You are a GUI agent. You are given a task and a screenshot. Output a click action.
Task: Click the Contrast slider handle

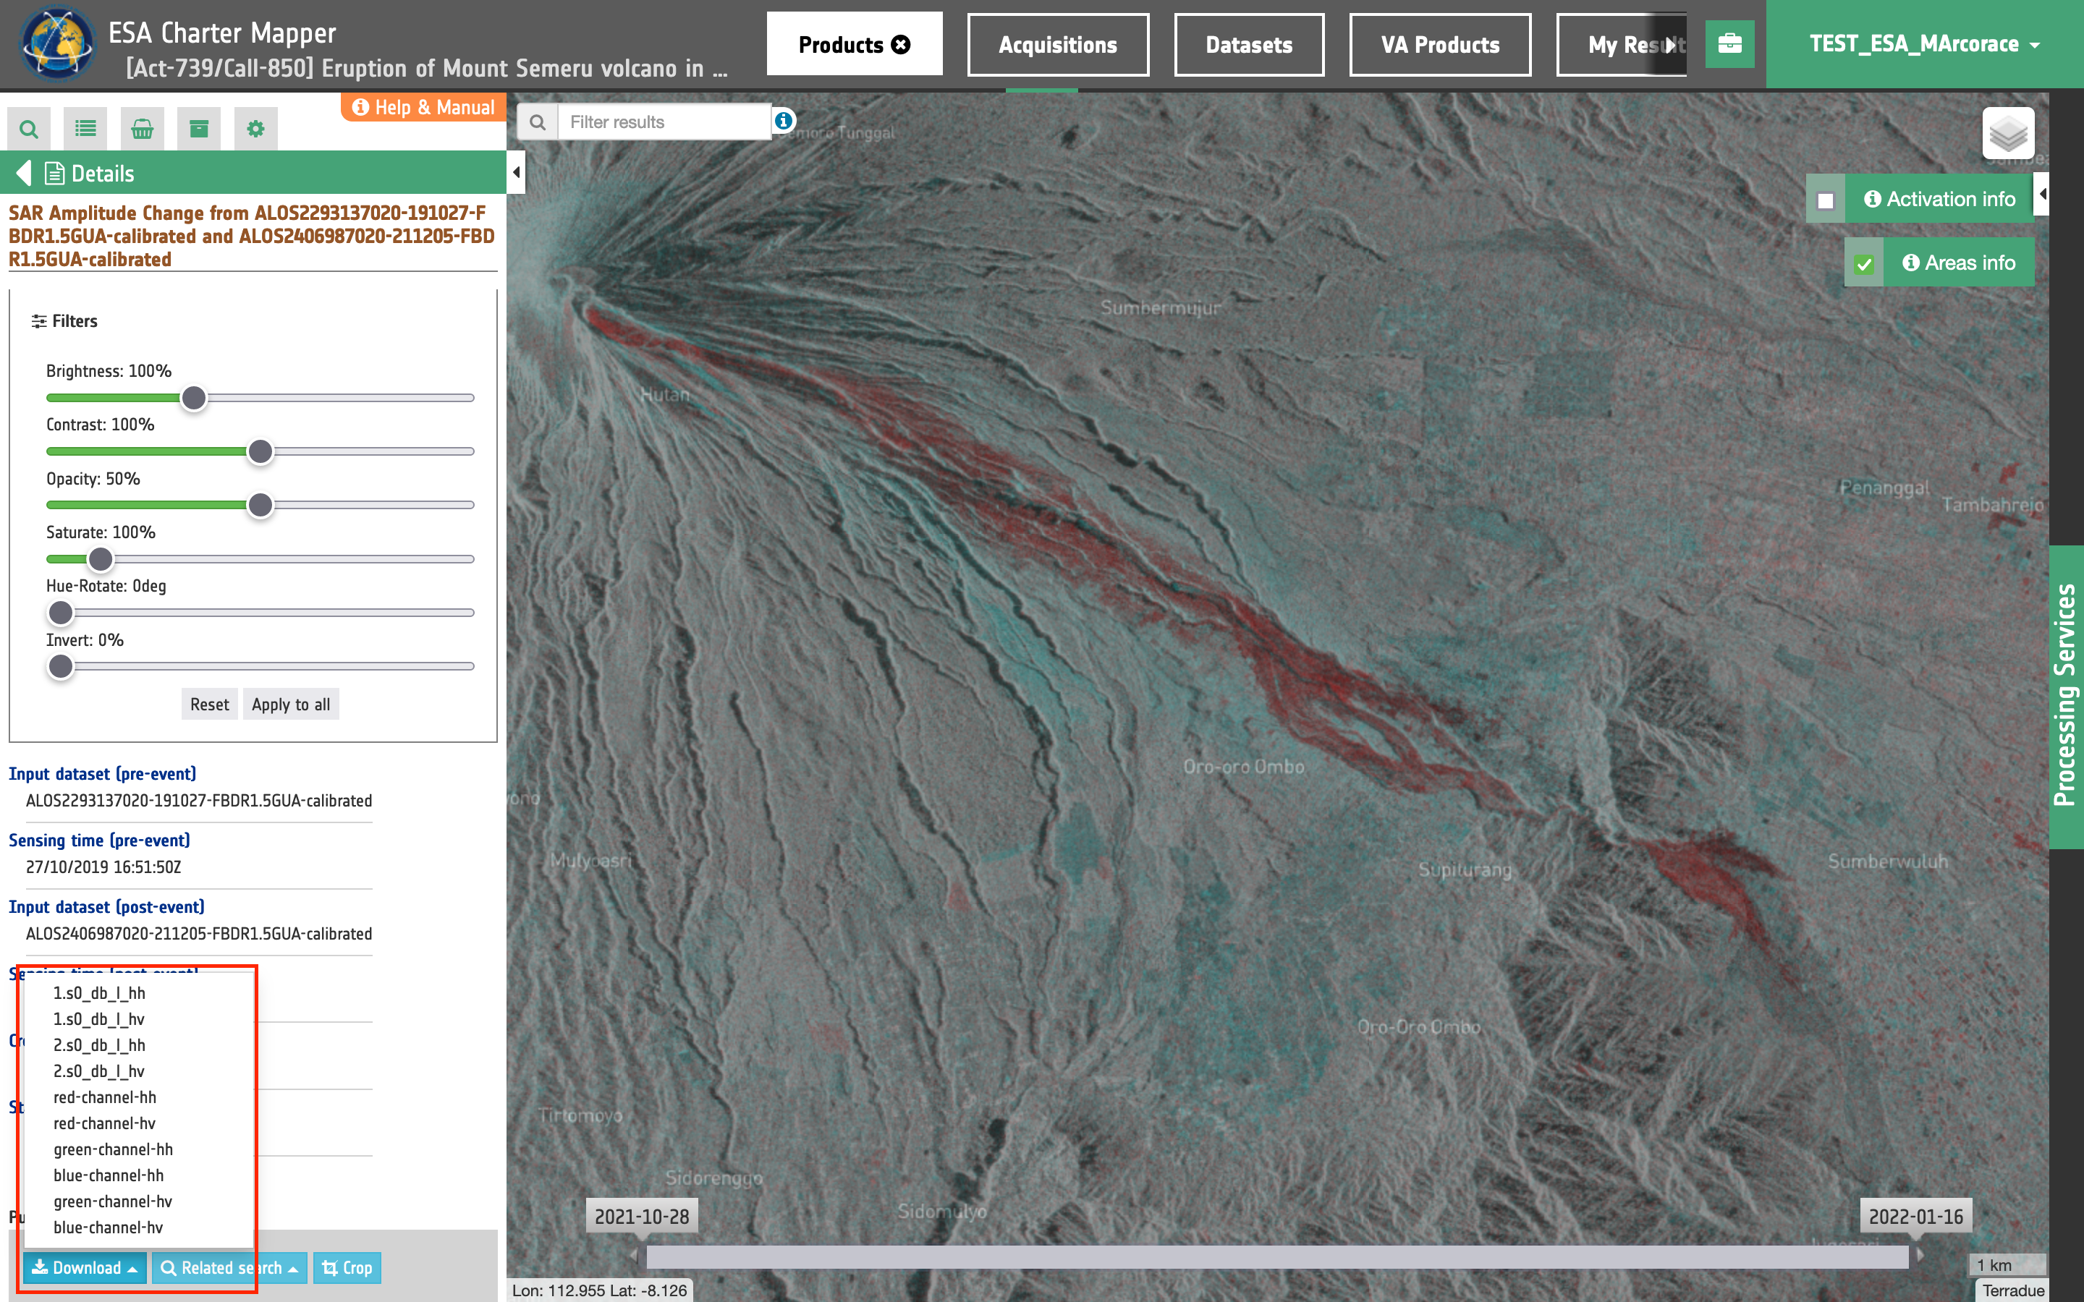(x=260, y=451)
